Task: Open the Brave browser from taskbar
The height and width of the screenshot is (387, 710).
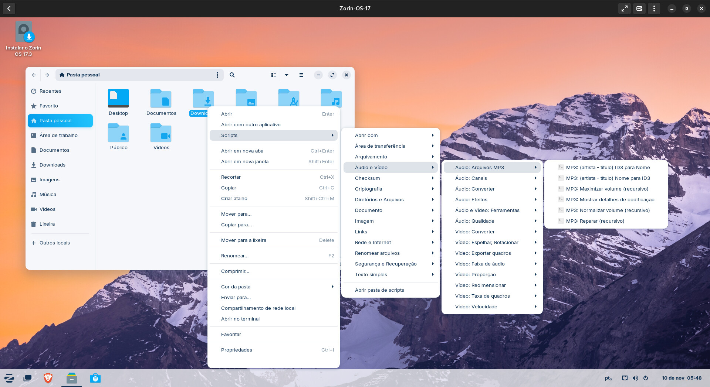Action: pyautogui.click(x=48, y=378)
